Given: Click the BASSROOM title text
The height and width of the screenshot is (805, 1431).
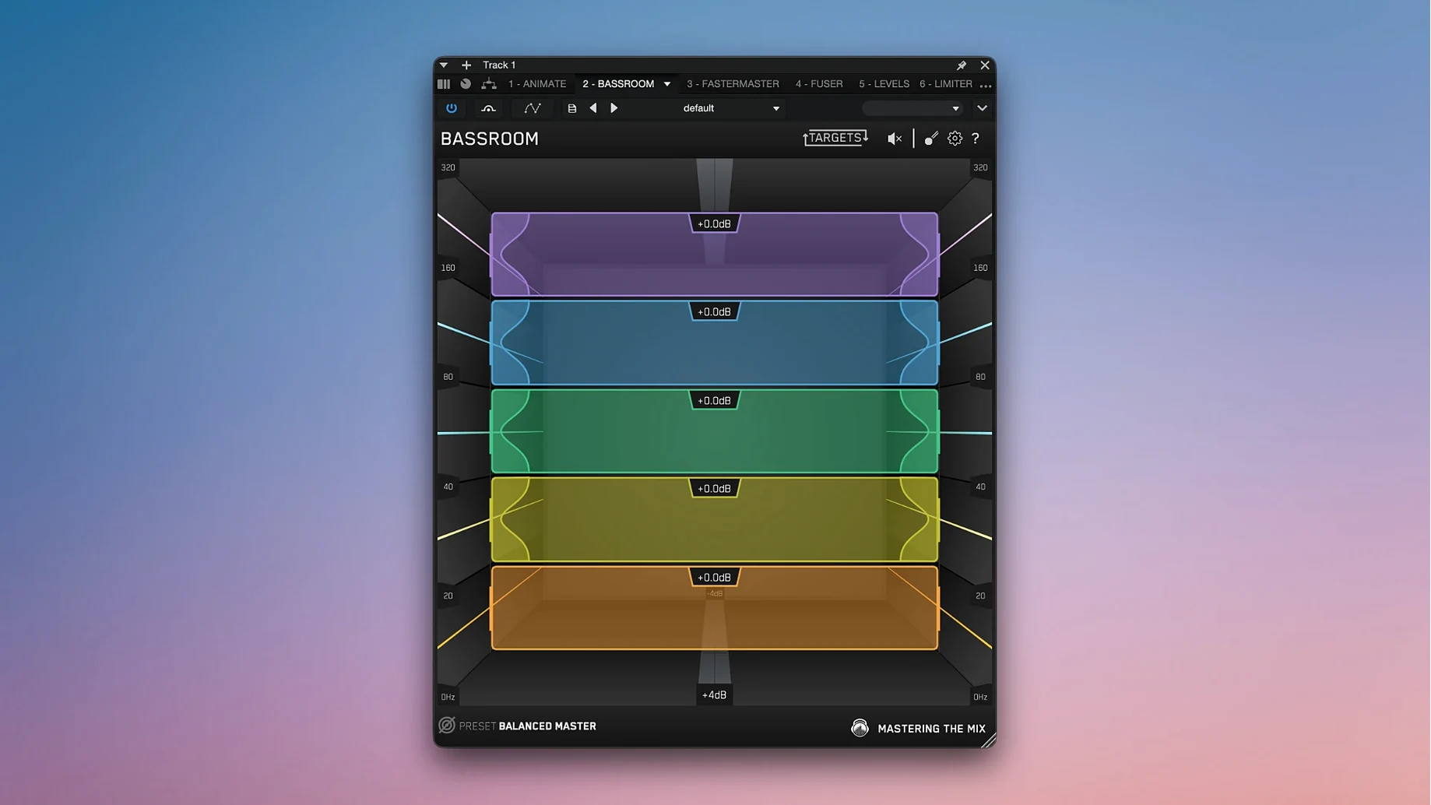Looking at the screenshot, I should (x=490, y=139).
